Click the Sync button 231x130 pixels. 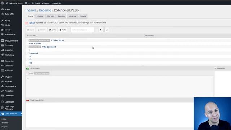52,30
